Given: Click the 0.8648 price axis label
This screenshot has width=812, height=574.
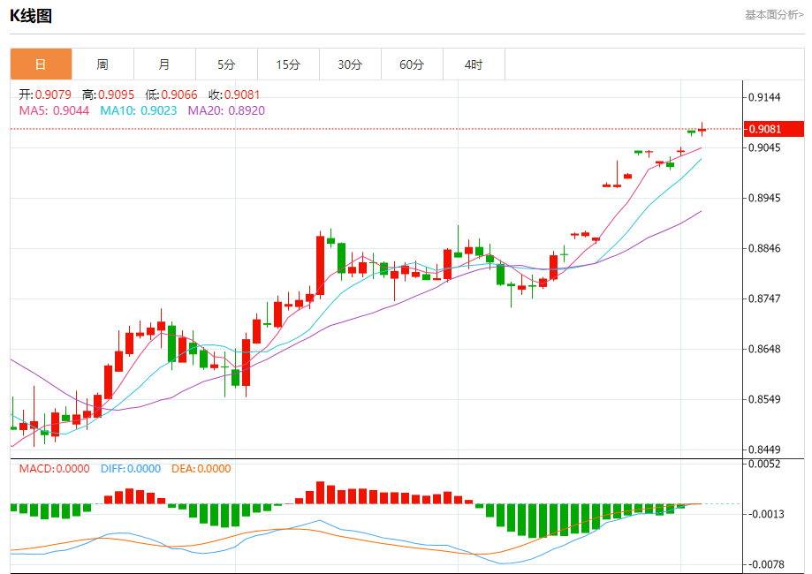Looking at the screenshot, I should [x=764, y=349].
